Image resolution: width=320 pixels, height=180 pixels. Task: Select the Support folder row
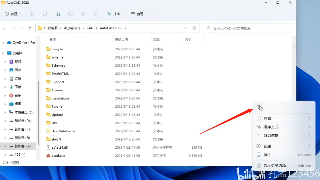tap(124, 82)
